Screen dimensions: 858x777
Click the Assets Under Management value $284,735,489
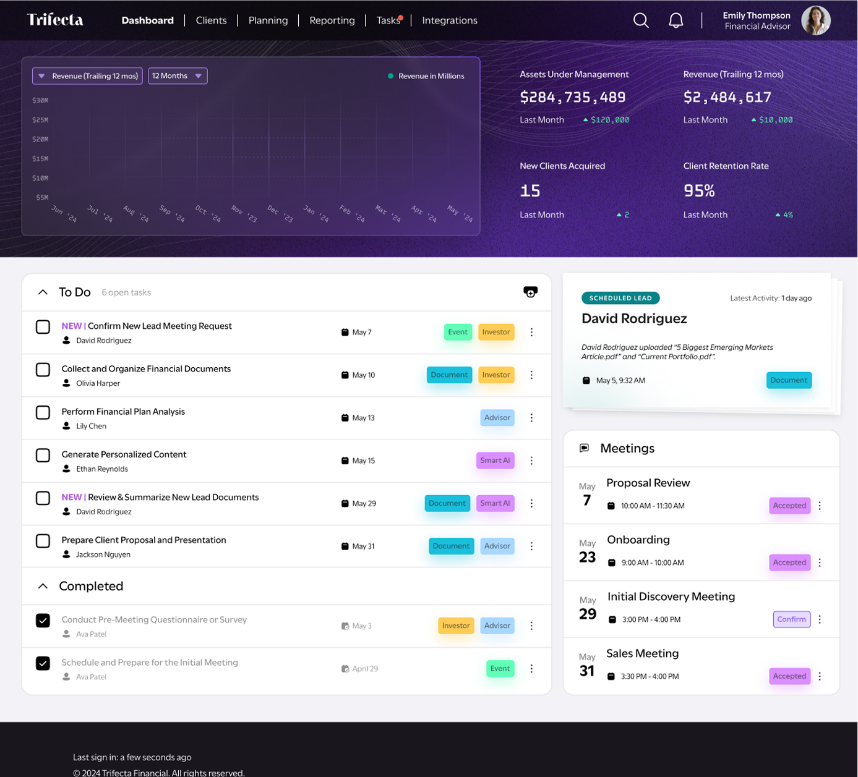[x=573, y=97]
